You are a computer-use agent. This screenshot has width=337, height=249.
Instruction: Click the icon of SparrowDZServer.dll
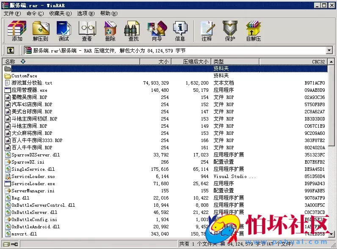[x=8, y=155]
